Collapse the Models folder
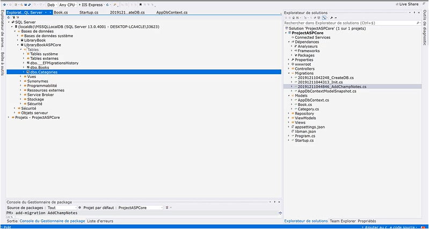Screen dimensions: 429x229 [289, 96]
